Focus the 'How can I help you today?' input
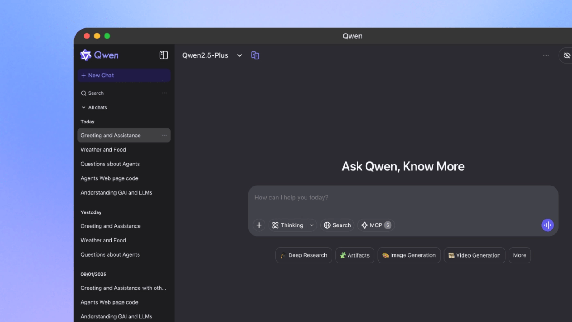 click(x=403, y=198)
